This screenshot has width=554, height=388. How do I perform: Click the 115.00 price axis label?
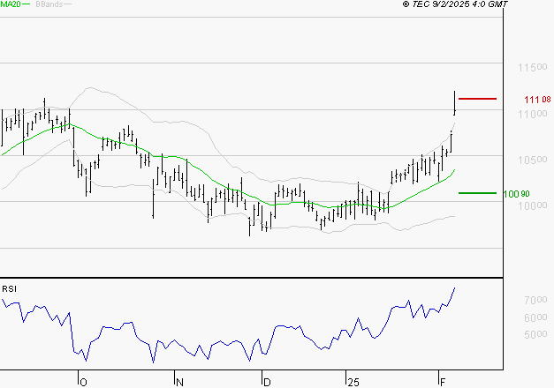pos(533,67)
